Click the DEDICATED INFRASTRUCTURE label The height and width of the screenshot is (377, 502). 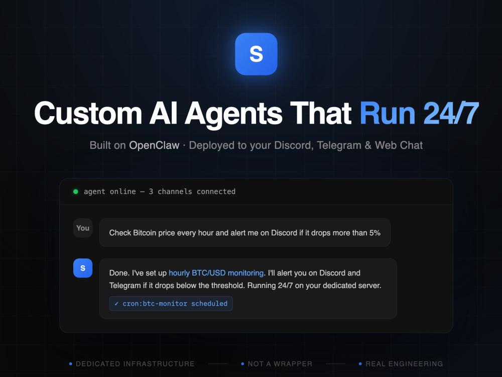pyautogui.click(x=135, y=364)
